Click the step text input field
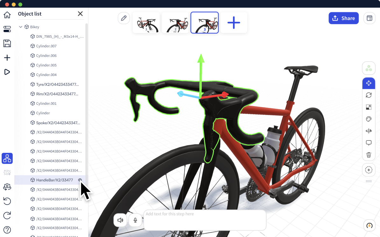Screen dimensions: 380x237 205,220
